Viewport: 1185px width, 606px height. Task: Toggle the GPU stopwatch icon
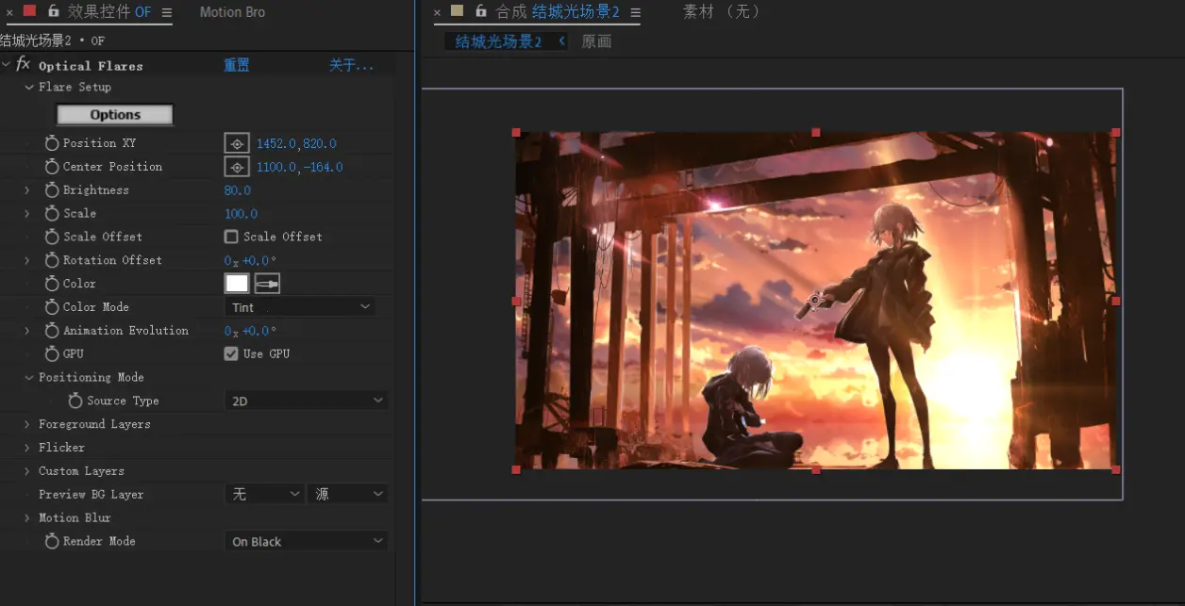52,354
